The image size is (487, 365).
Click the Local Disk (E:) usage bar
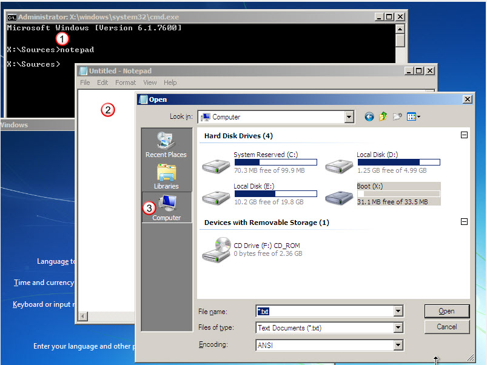pyautogui.click(x=276, y=193)
